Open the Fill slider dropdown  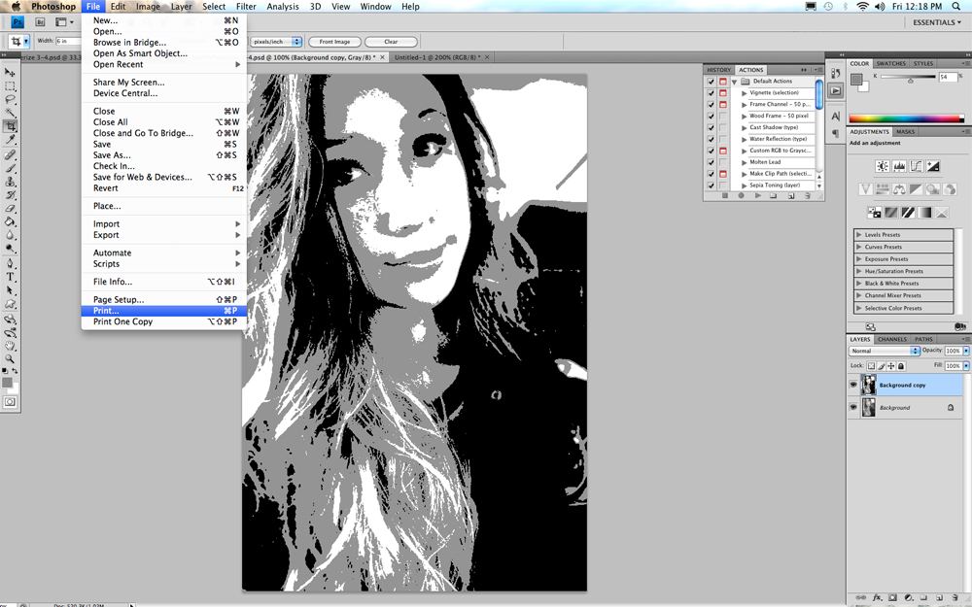click(966, 366)
